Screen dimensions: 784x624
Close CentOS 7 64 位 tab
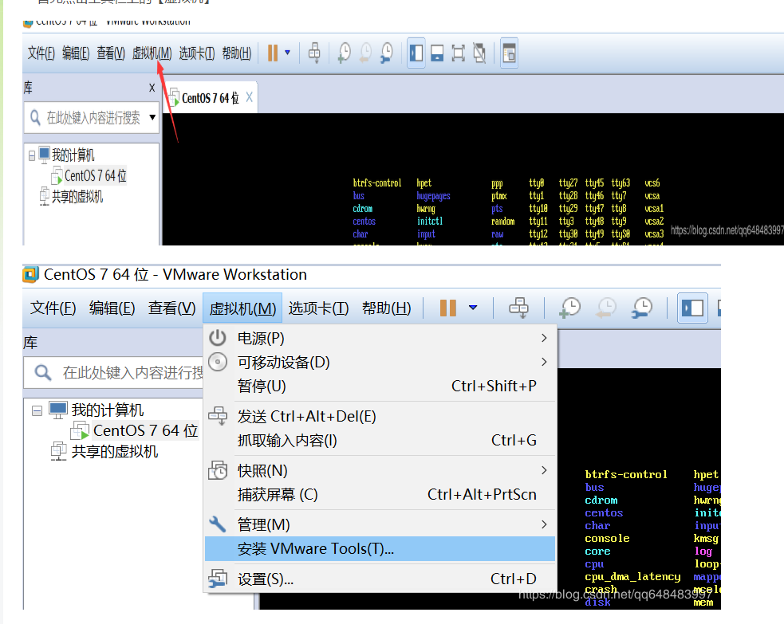[x=249, y=97]
